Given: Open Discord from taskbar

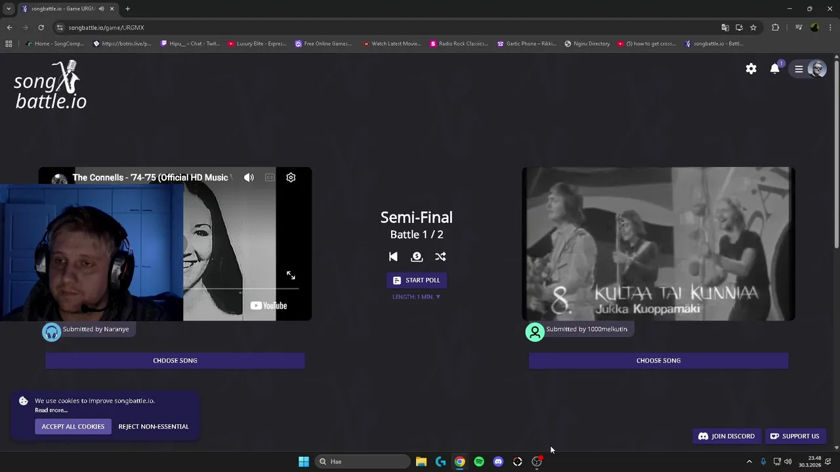Looking at the screenshot, I should [x=498, y=462].
